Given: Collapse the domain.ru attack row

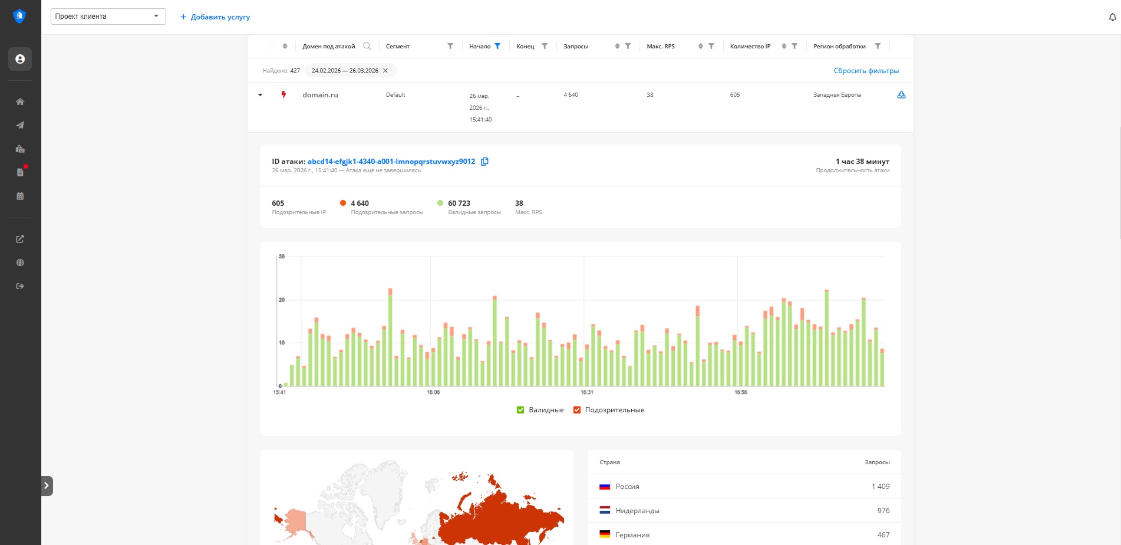Looking at the screenshot, I should [260, 95].
